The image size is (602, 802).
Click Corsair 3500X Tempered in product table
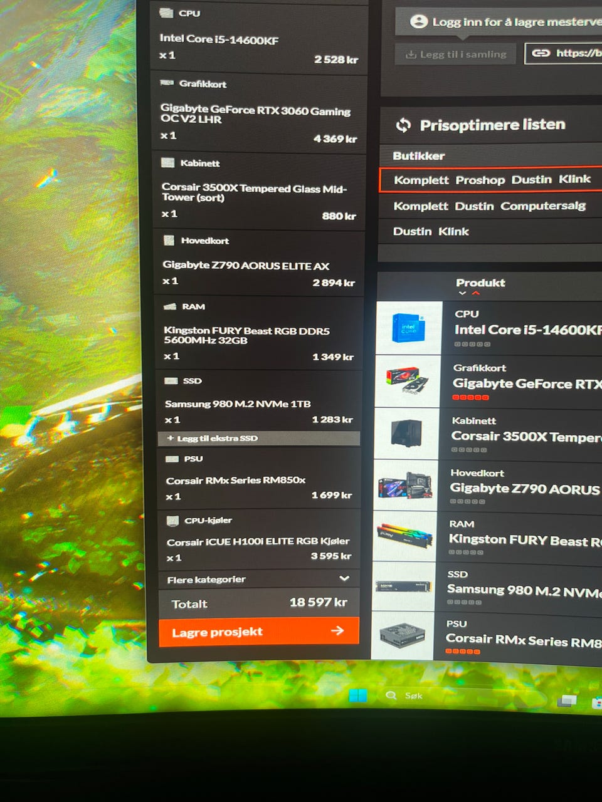click(527, 437)
